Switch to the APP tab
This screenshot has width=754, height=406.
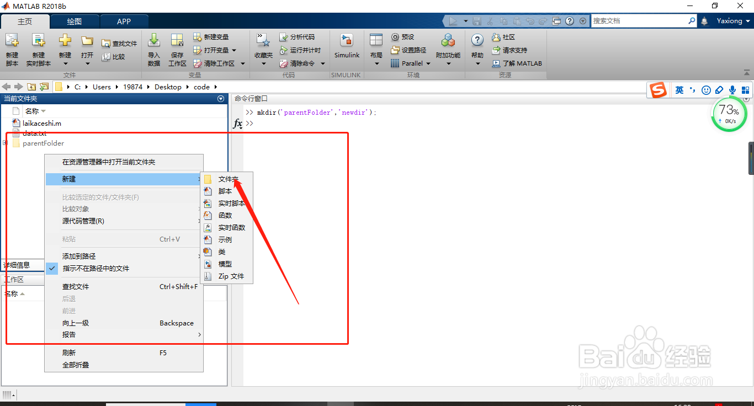124,22
